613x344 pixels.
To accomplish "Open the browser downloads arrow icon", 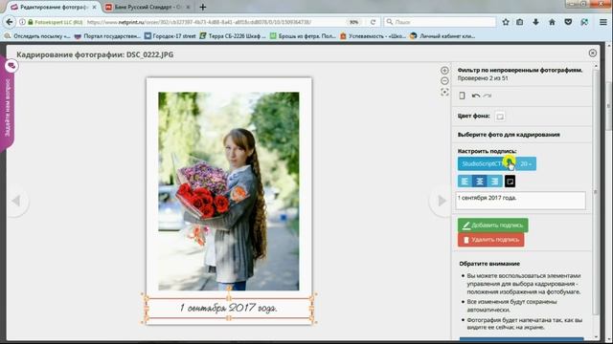I will 535,22.
